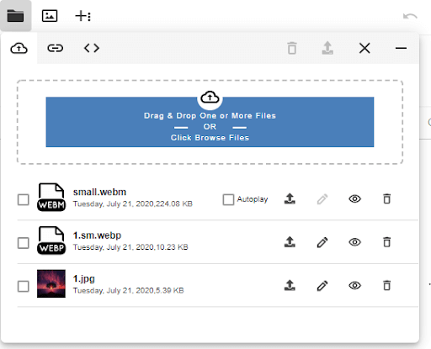Screen dimensions: 431x349
Task: Minimize the upload panel with dash icon
Action: tap(401, 48)
